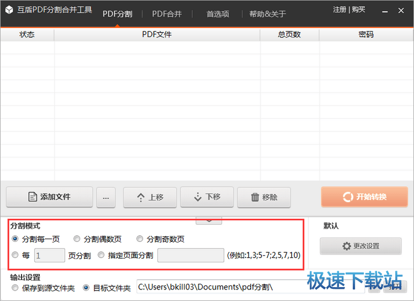The height and width of the screenshot is (301, 414).
Task: Click the 密码 column header
Action: coord(366,35)
